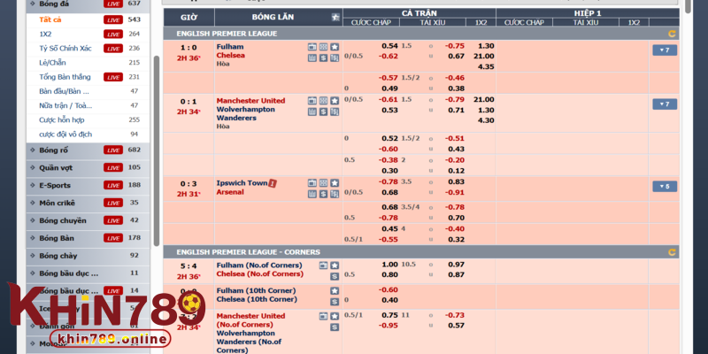Refresh the English Premier League section
The width and height of the screenshot is (708, 354).
pyautogui.click(x=672, y=34)
